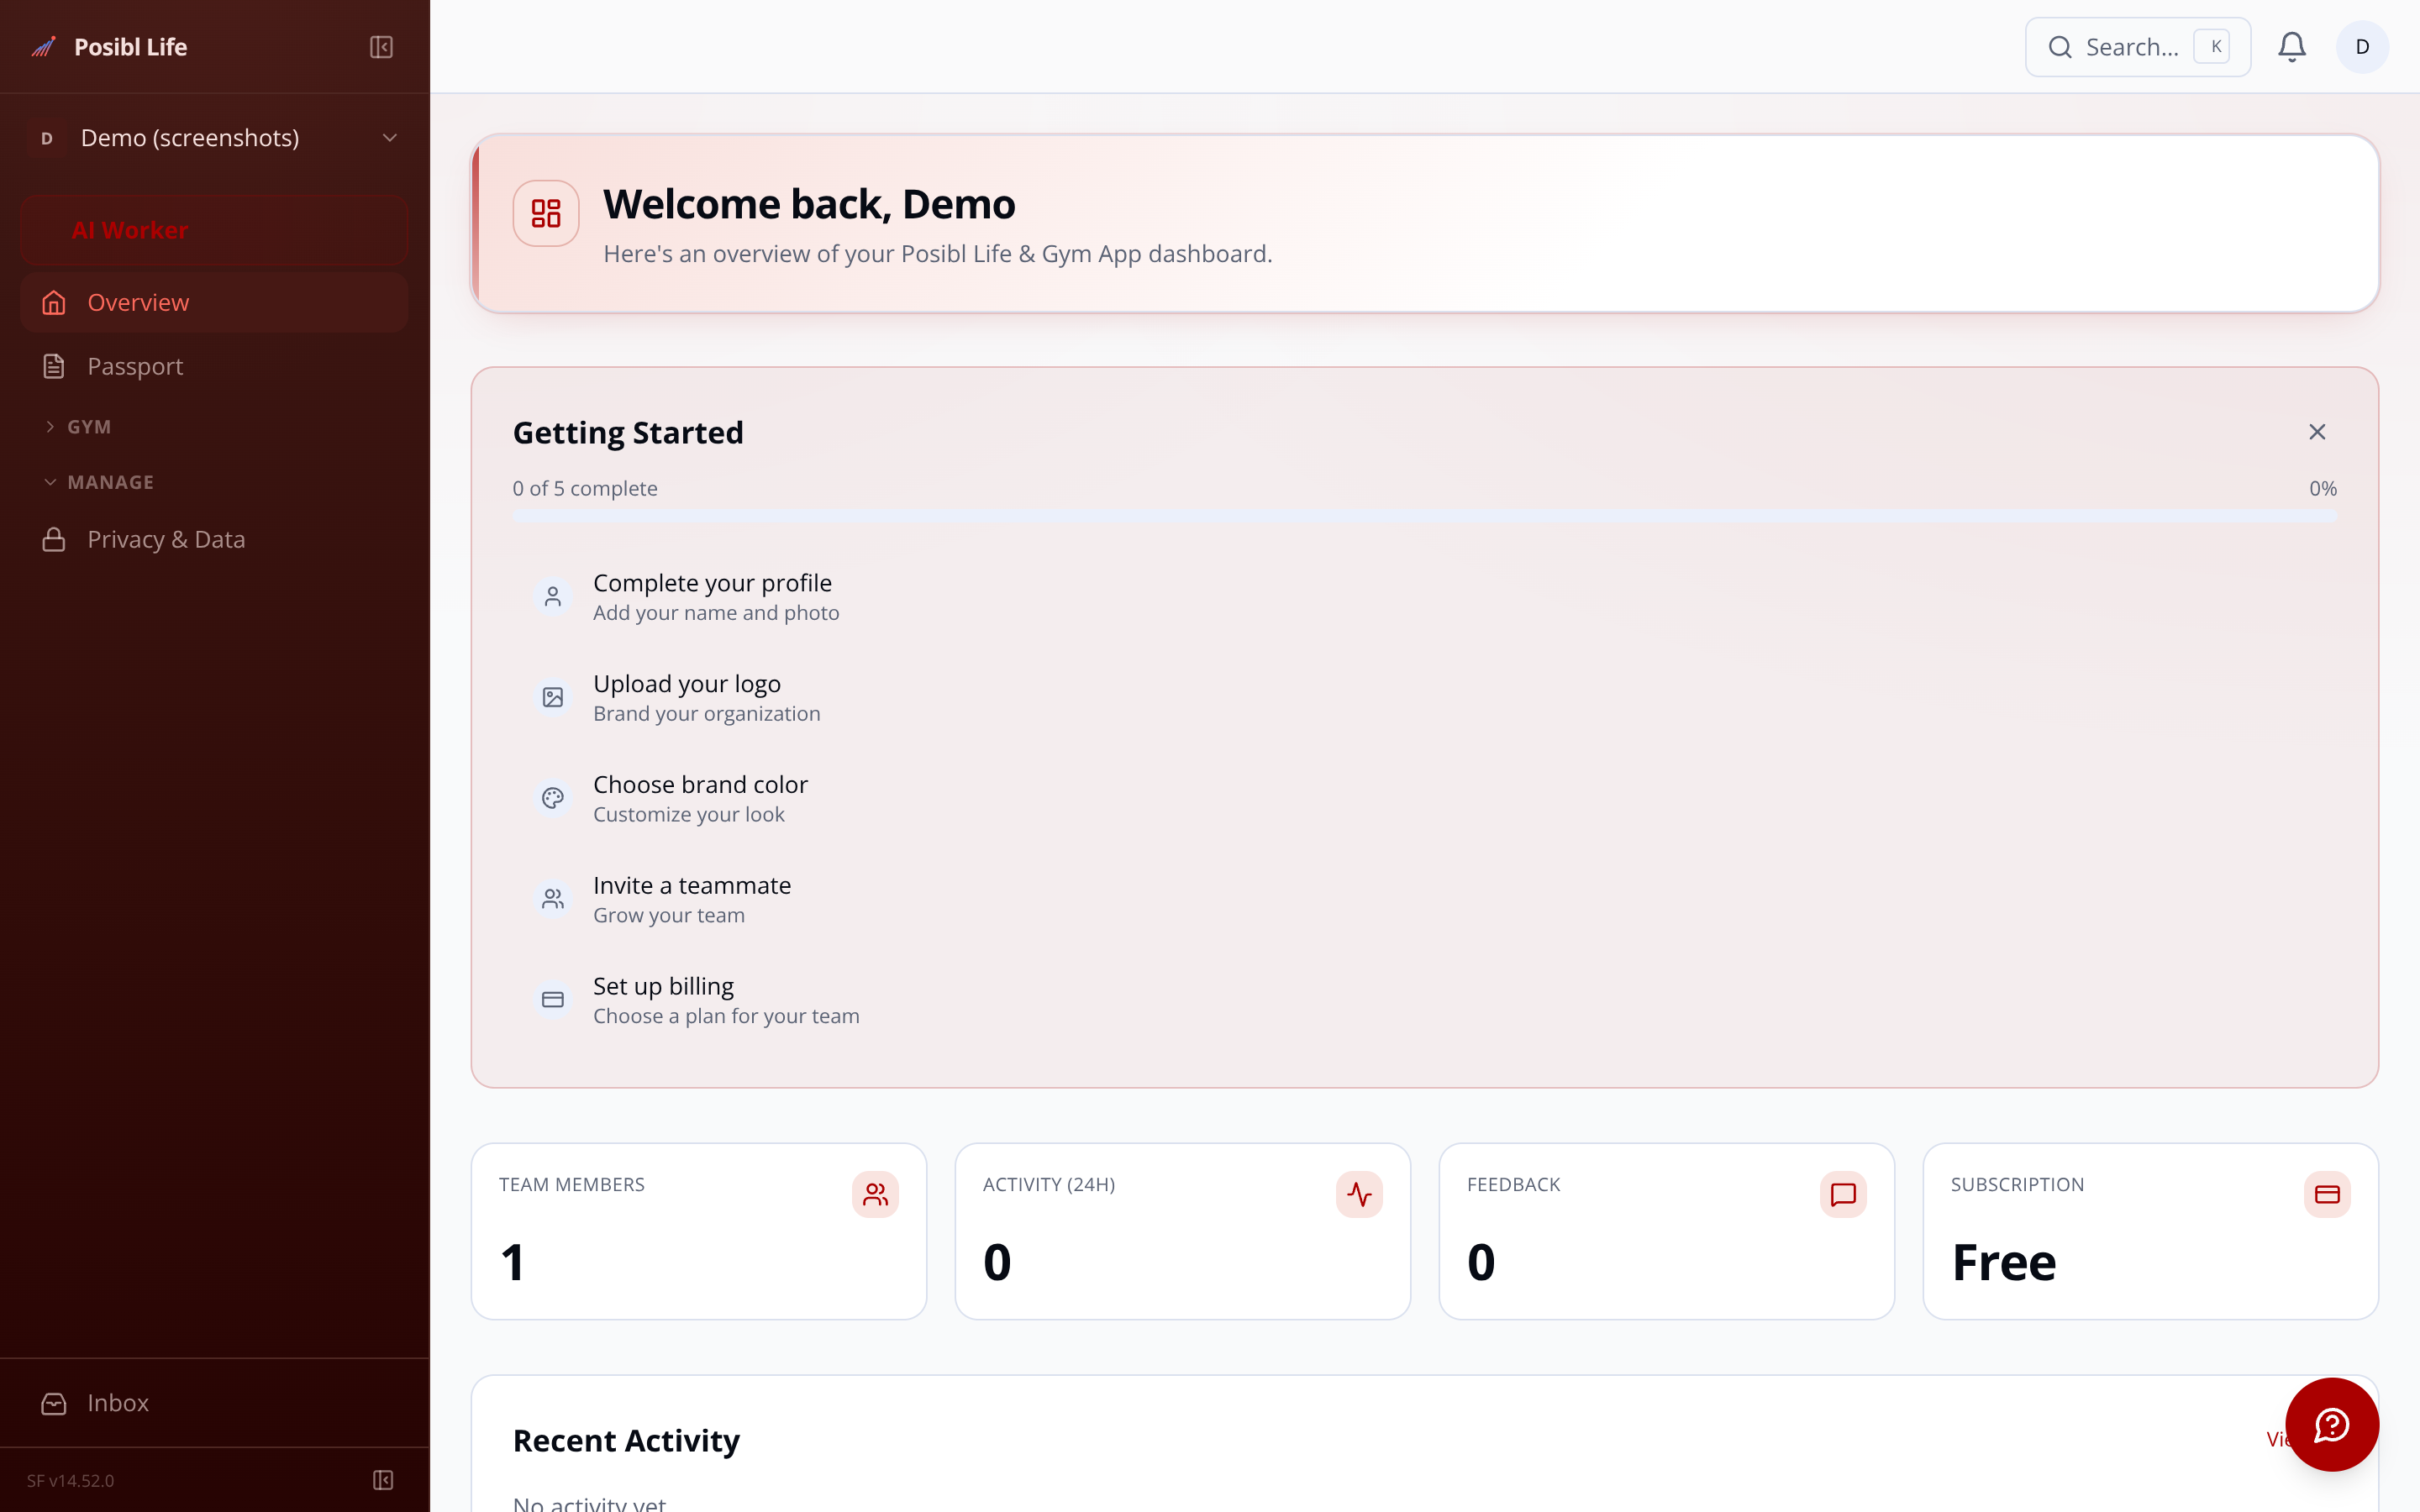Open the AI Worker item
Image resolution: width=2420 pixels, height=1512 pixels.
point(214,230)
